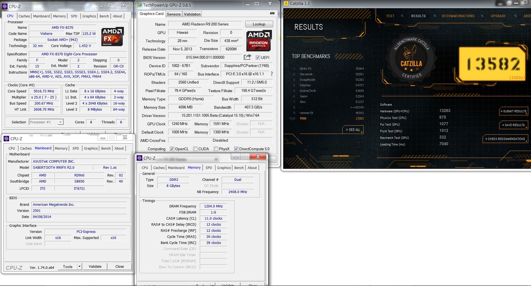The height and width of the screenshot is (286, 531).
Task: Click the Lookup button in GPU-Z
Action: point(259,24)
